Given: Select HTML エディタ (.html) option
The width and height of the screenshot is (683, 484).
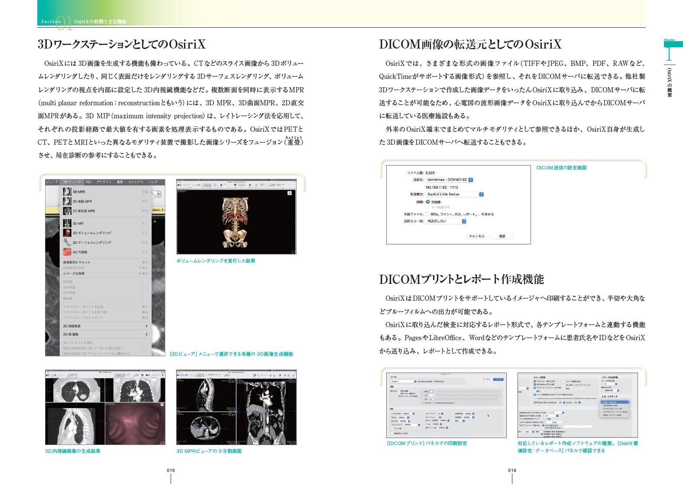Looking at the screenshot, I should (x=615, y=415).
